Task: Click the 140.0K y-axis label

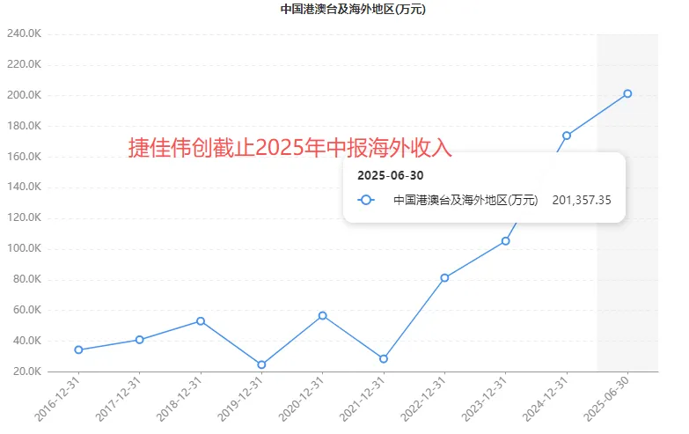Action: (24, 187)
